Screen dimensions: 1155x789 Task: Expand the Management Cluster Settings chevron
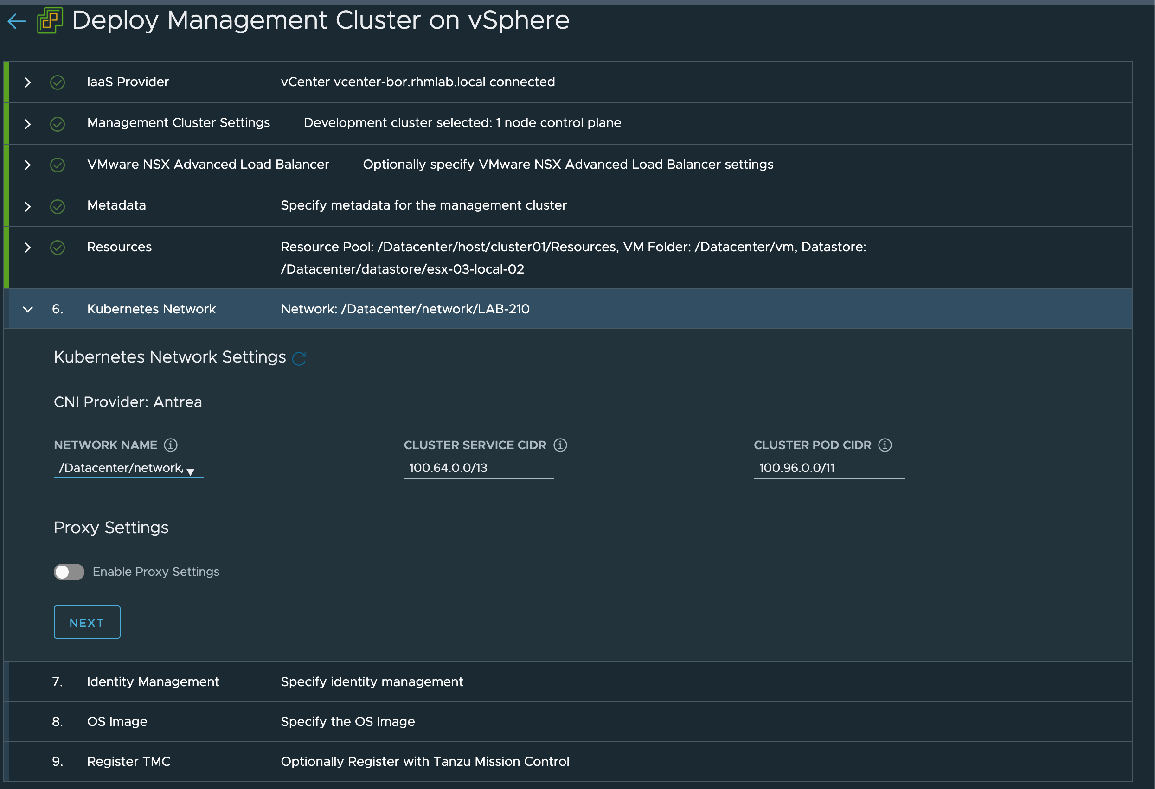point(27,124)
